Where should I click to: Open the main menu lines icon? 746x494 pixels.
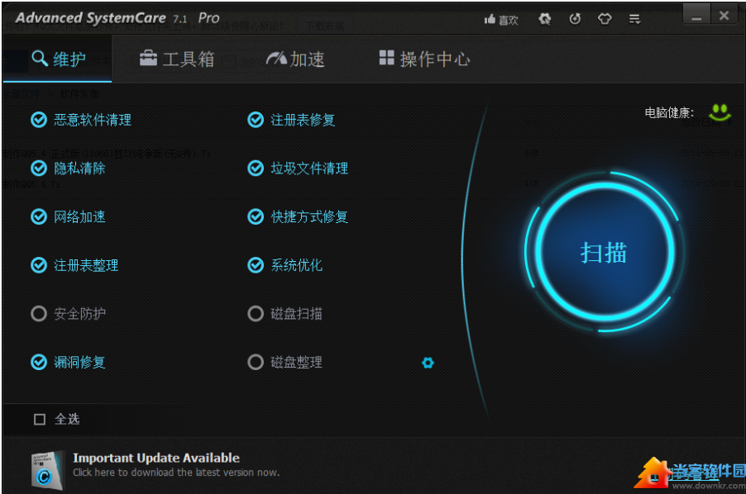click(x=634, y=19)
